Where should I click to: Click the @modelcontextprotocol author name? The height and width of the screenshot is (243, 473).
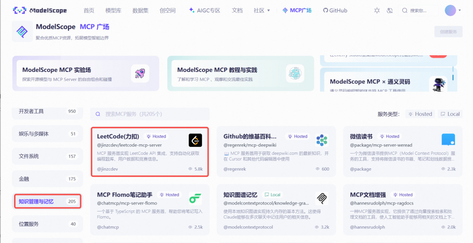point(248,227)
